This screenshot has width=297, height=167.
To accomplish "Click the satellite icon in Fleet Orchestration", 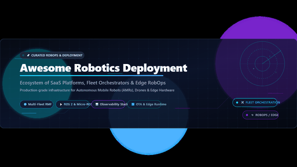I will [242, 103].
